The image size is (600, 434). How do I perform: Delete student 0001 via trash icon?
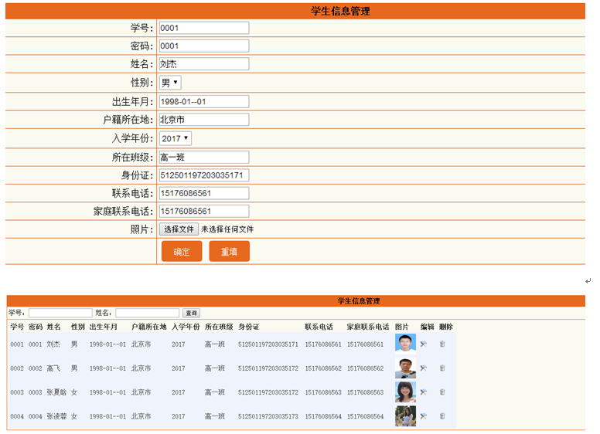(442, 344)
